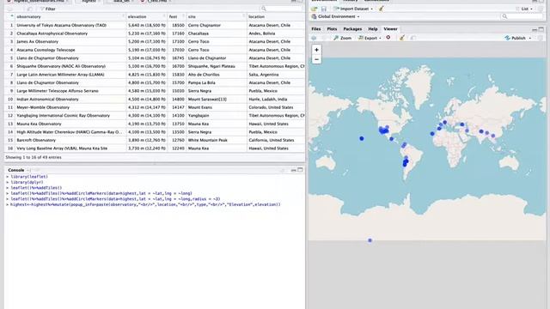
Task: Sort by the elevation column
Action: (x=147, y=16)
